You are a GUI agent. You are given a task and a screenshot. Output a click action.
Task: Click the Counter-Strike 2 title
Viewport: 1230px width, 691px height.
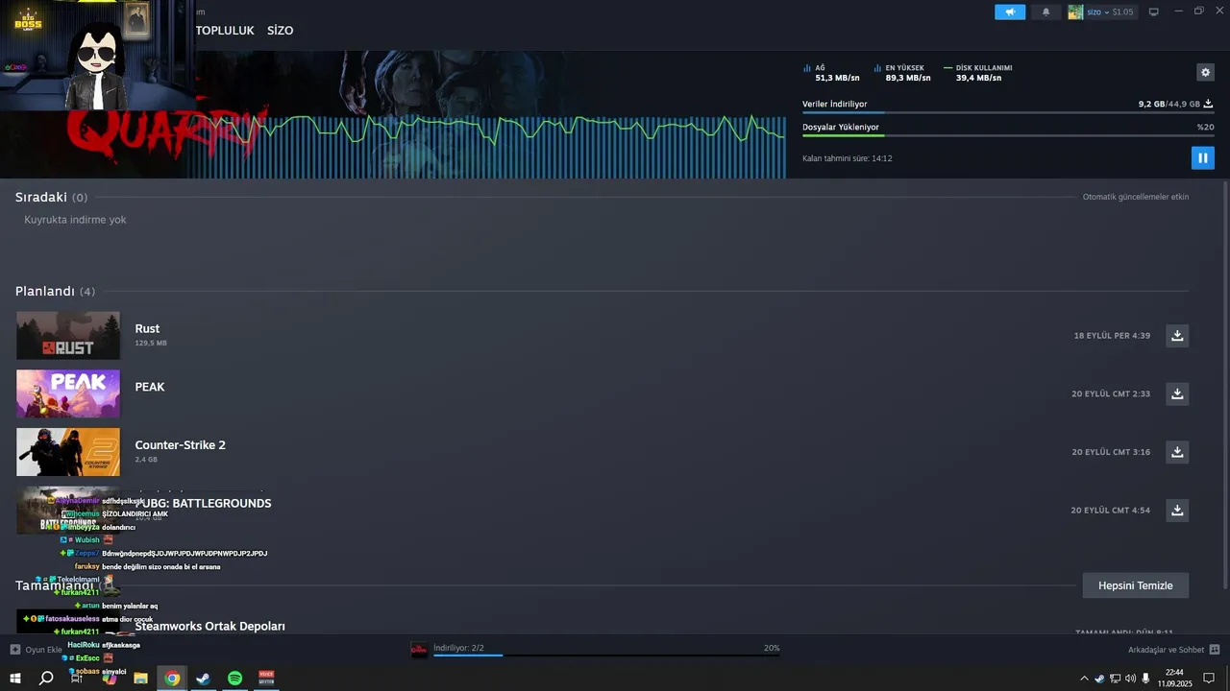pos(181,445)
